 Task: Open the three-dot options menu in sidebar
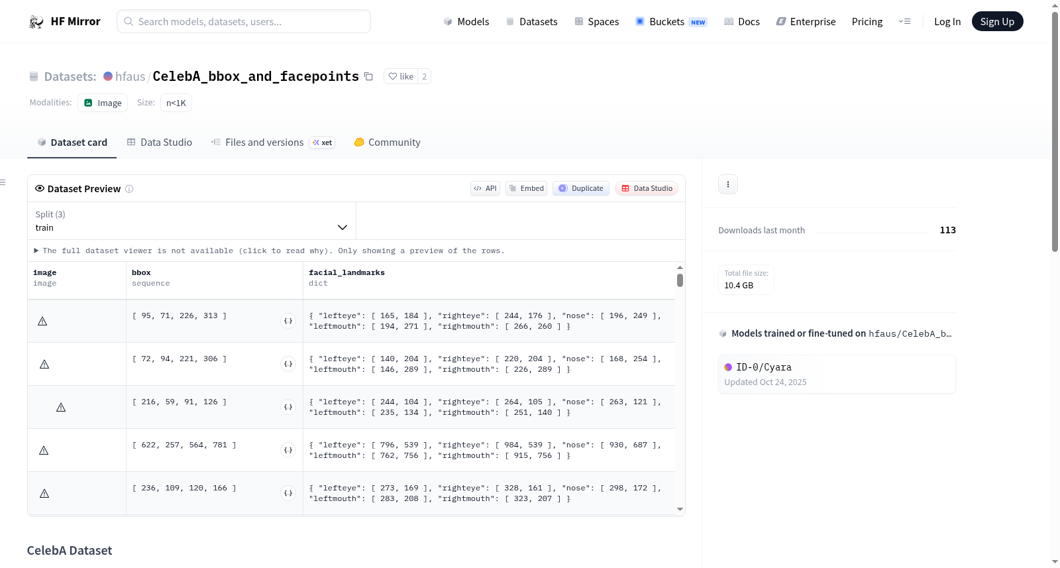[x=728, y=184]
